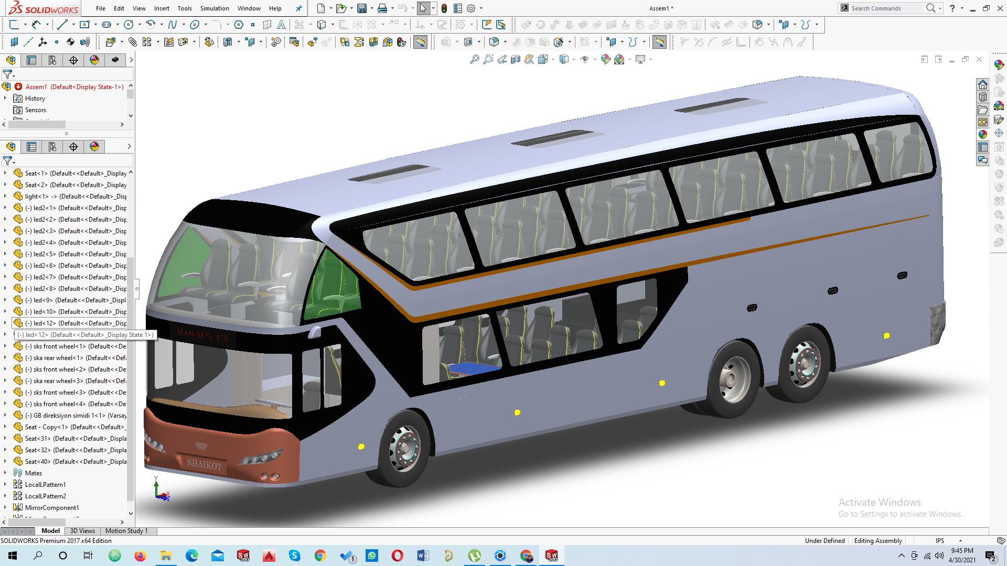This screenshot has width=1007, height=566.
Task: Switch to the Motion Study 1 tab
Action: [126, 531]
